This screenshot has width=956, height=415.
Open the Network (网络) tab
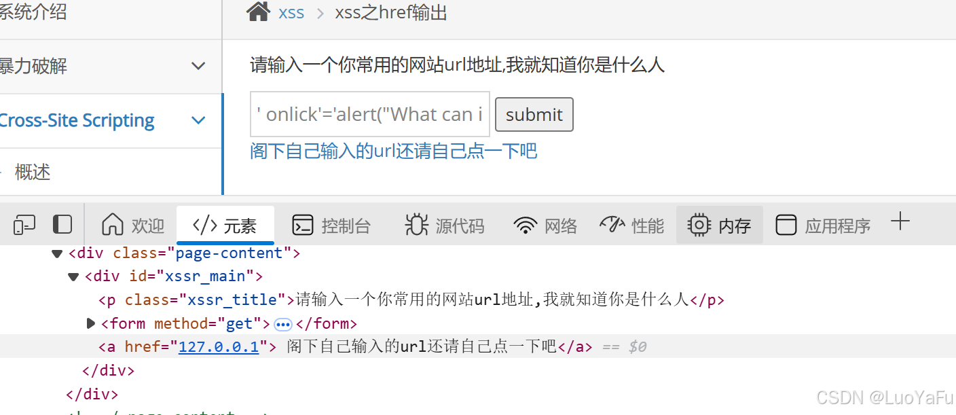[x=545, y=225]
